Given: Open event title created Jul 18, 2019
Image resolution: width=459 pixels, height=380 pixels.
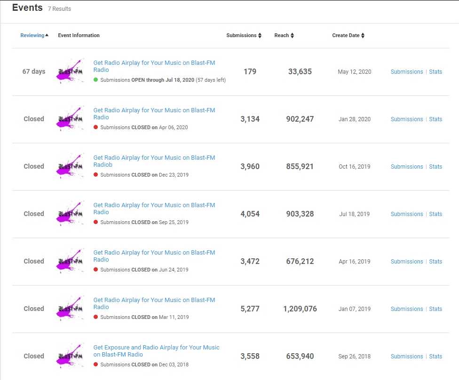Looking at the screenshot, I should 154,209.
